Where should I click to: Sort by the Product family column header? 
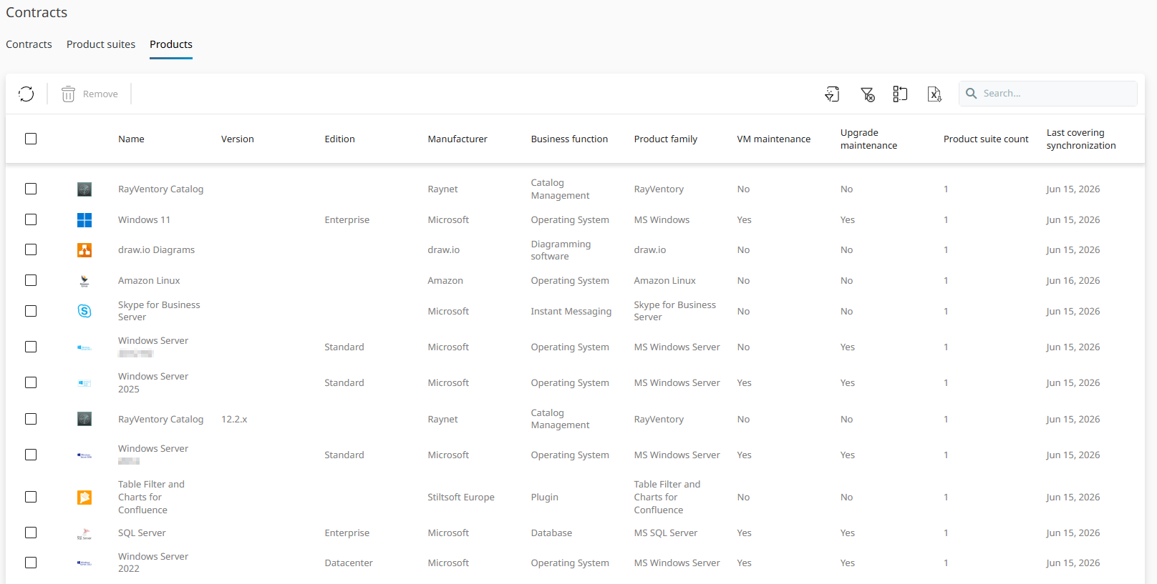[666, 139]
